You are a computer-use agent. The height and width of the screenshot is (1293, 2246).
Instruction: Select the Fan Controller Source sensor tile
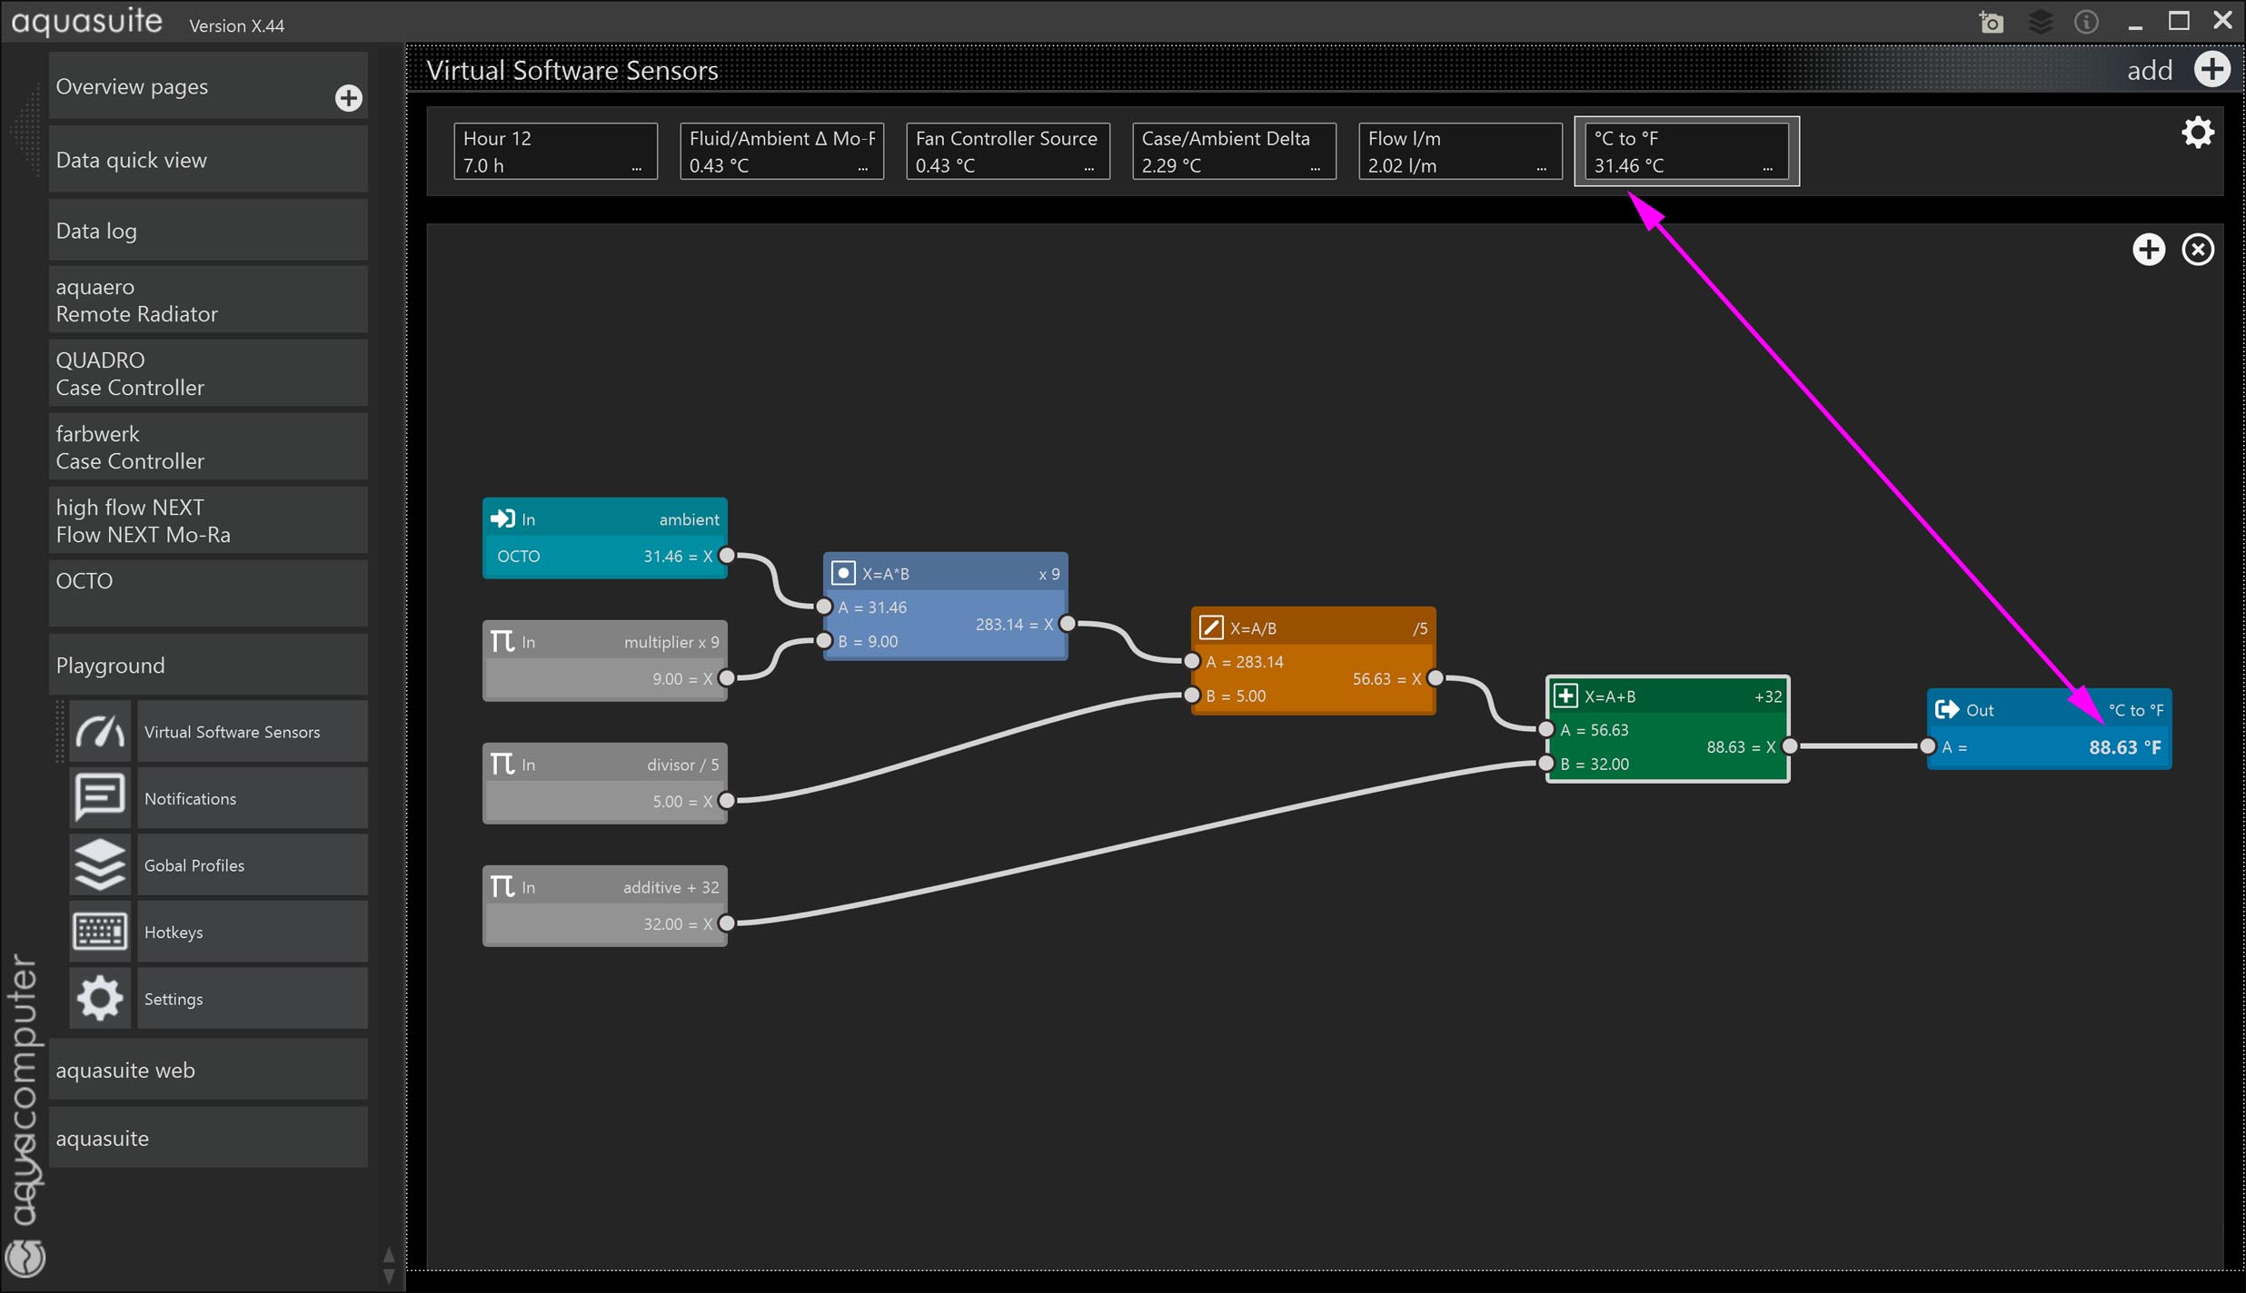(1007, 151)
